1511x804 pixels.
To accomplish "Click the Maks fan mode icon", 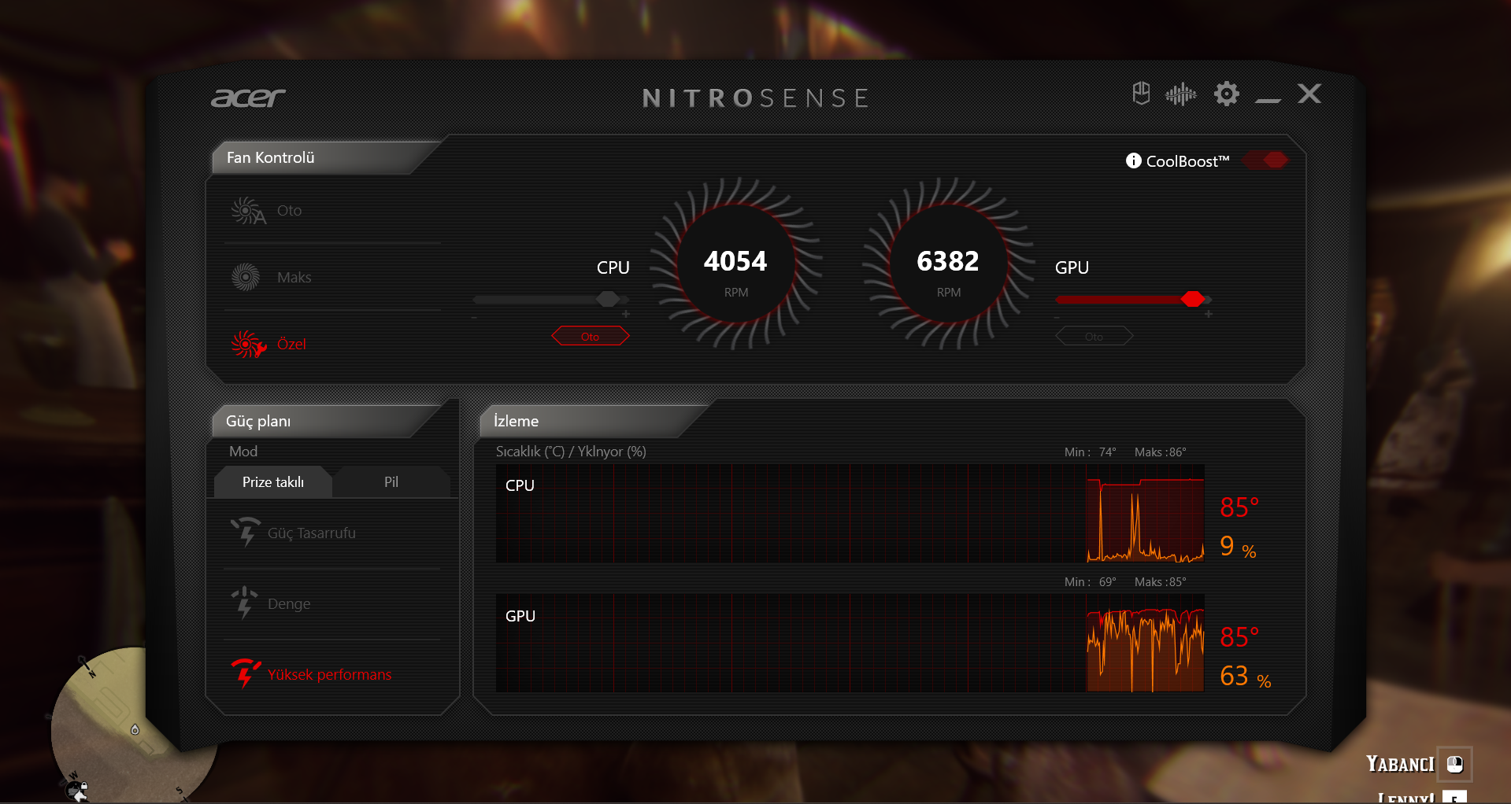I will (246, 277).
